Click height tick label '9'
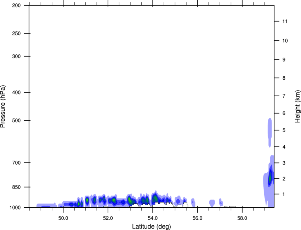The height and width of the screenshot is (230, 301). [x=284, y=60]
